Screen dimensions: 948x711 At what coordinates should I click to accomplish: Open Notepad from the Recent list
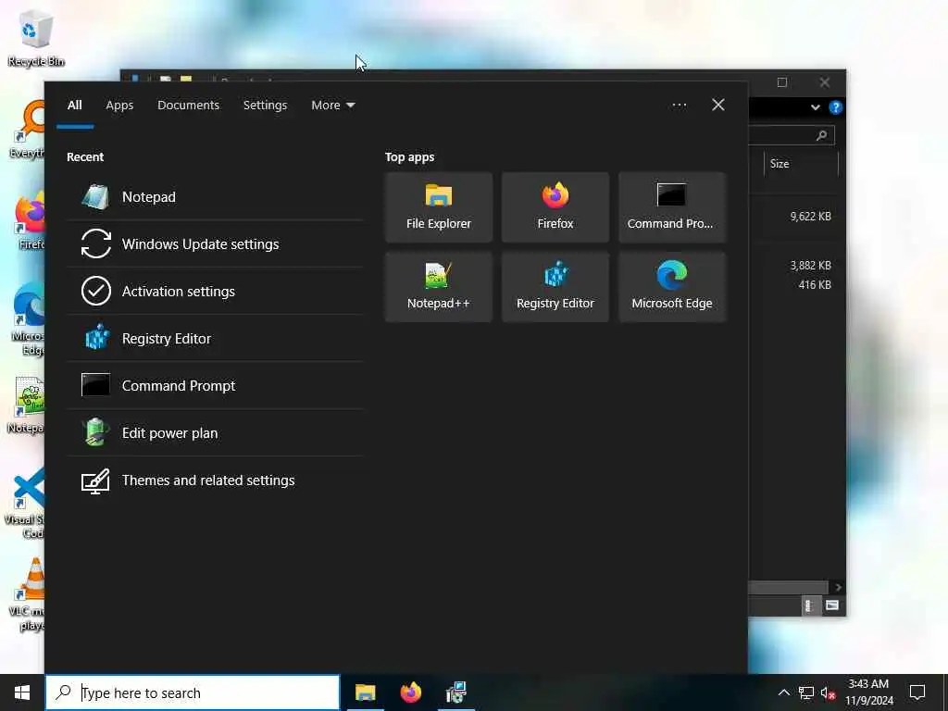(215, 197)
